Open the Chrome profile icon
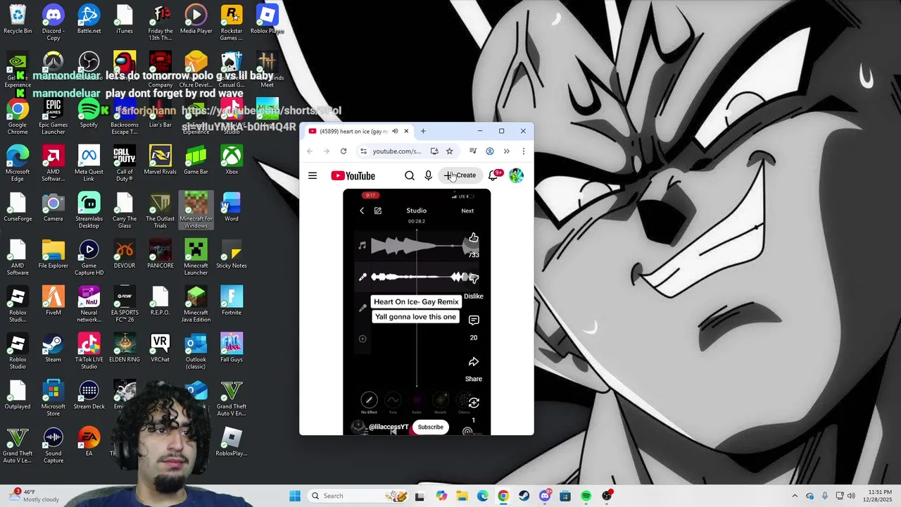 [x=490, y=151]
